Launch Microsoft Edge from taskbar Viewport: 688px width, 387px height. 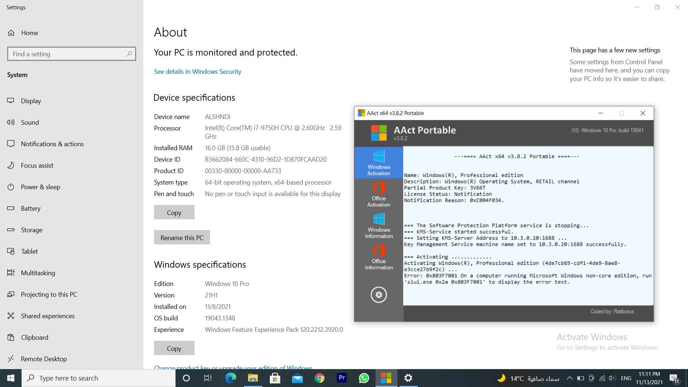click(x=230, y=378)
